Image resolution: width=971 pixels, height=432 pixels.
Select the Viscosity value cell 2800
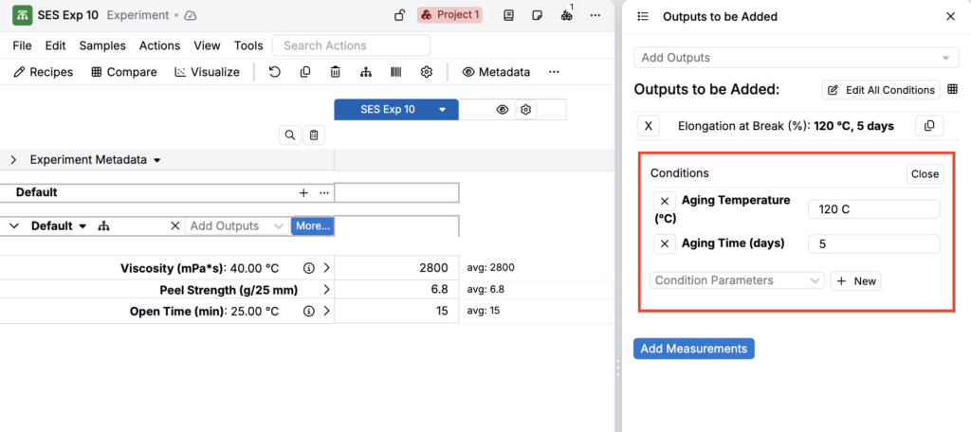[x=396, y=269]
